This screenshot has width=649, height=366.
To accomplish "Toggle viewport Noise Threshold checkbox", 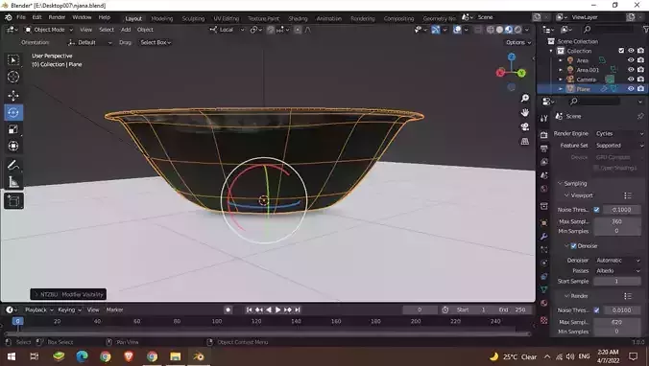I will [x=596, y=210].
